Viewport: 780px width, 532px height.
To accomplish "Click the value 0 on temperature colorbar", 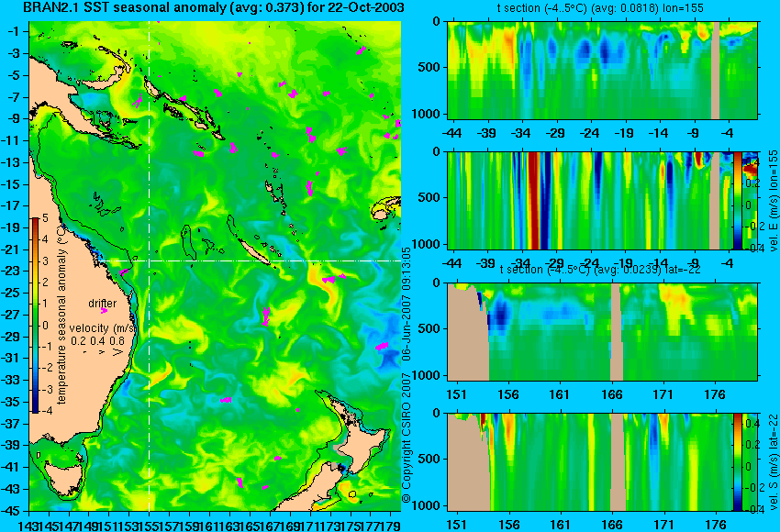I will pyautogui.click(x=45, y=326).
